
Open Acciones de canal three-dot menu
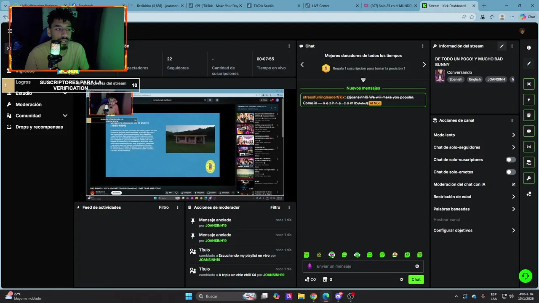pos(512,120)
